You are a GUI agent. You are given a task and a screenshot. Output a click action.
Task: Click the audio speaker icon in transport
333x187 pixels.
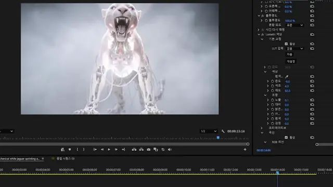(170, 150)
